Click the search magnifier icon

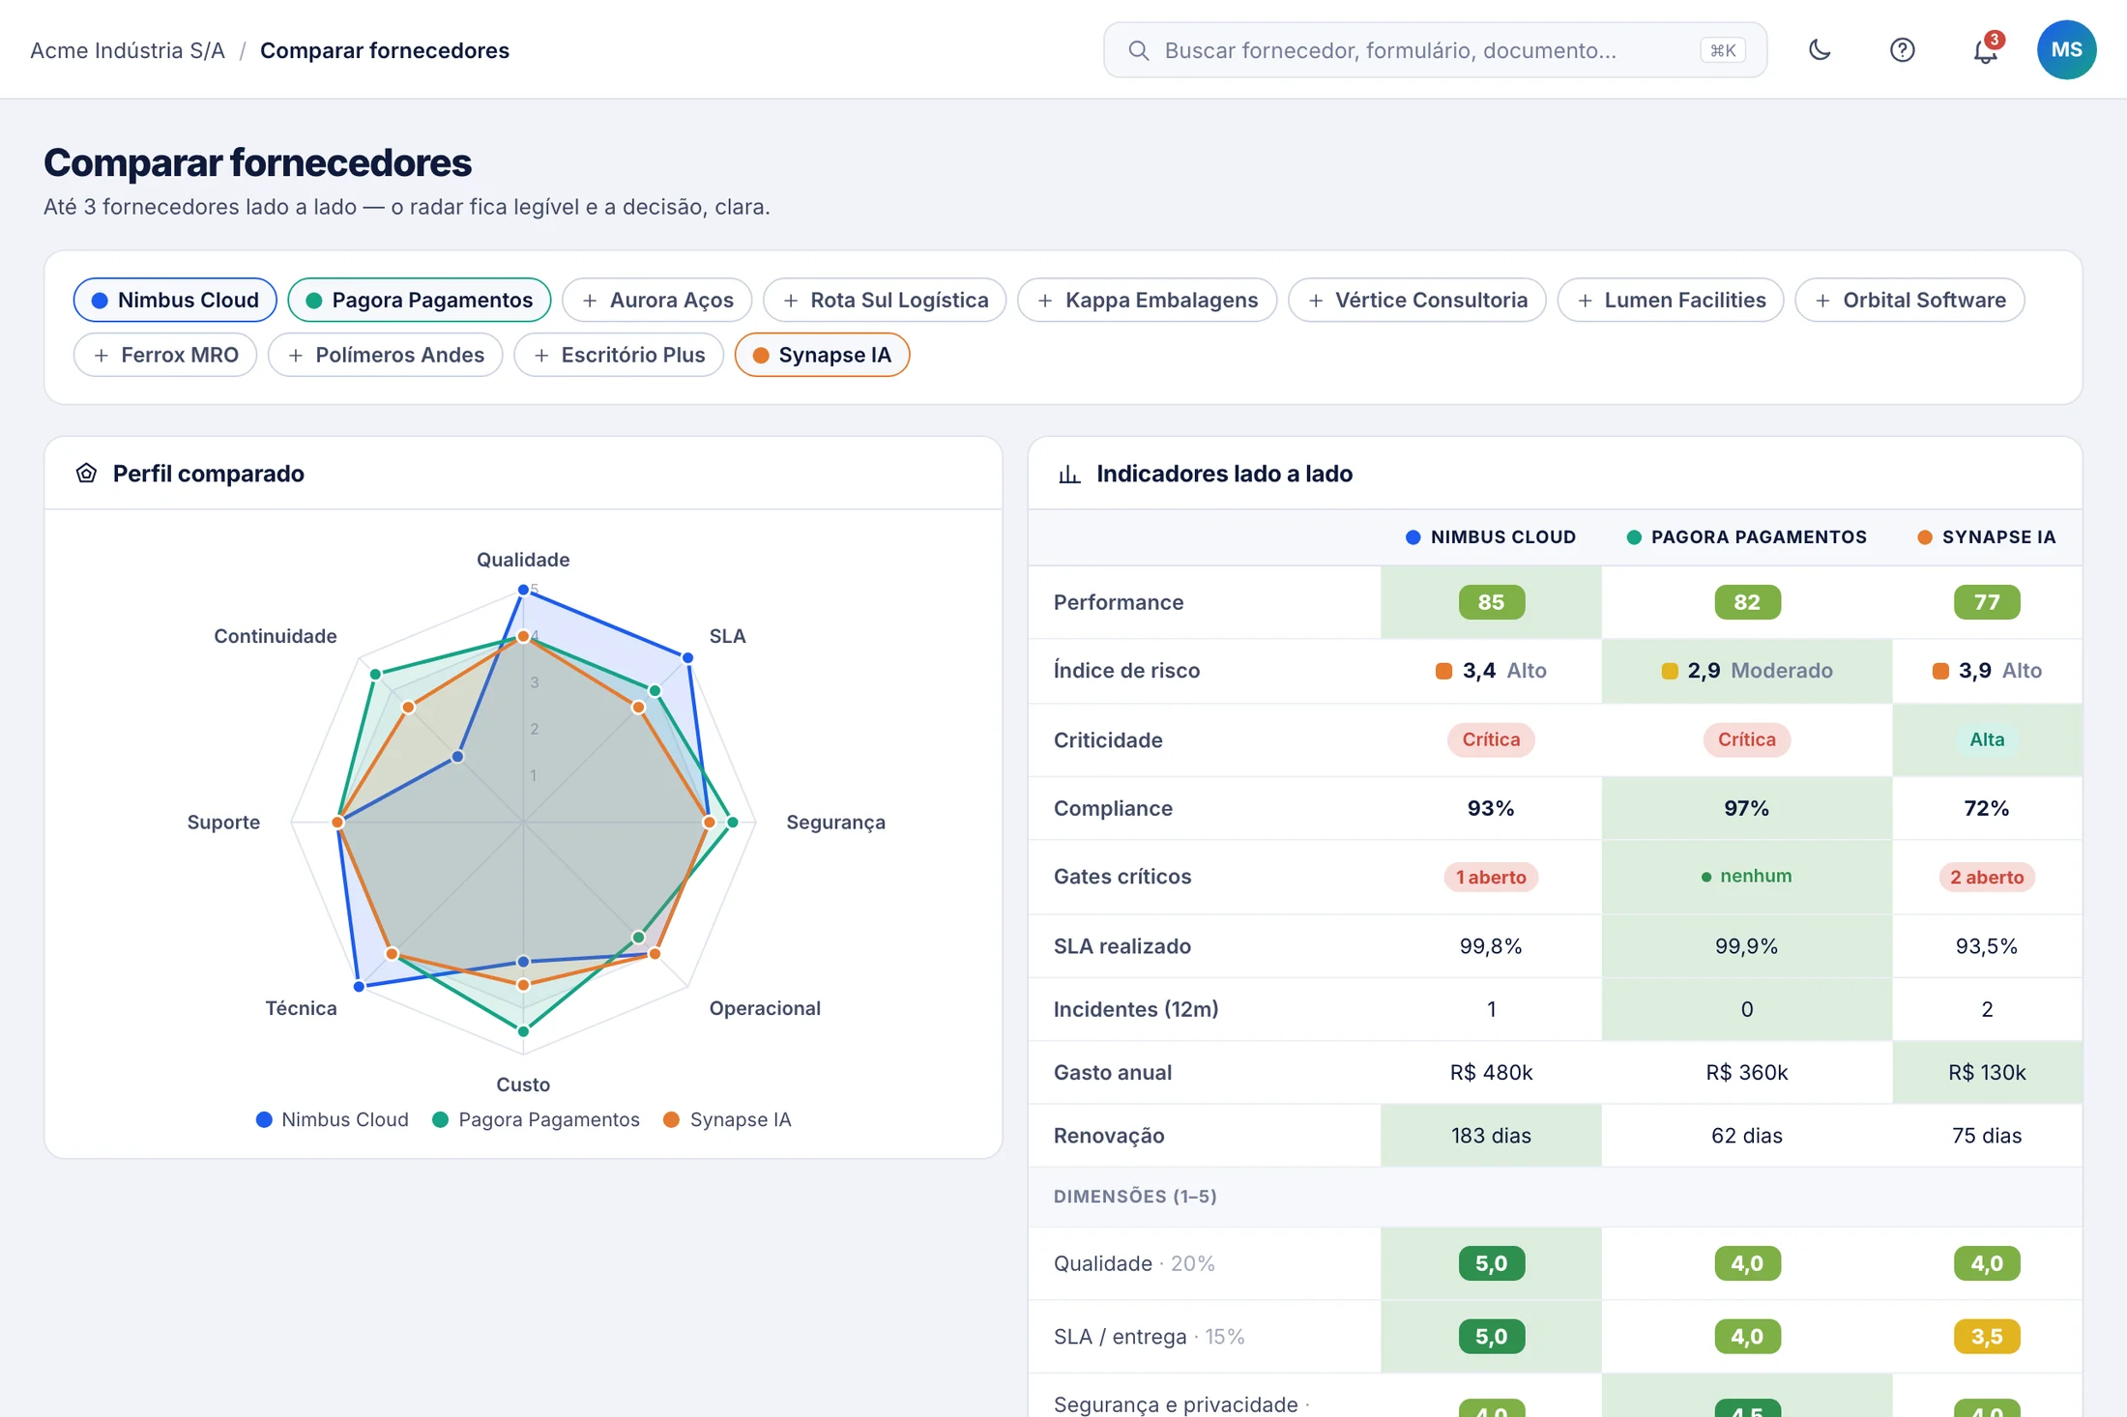[1138, 50]
